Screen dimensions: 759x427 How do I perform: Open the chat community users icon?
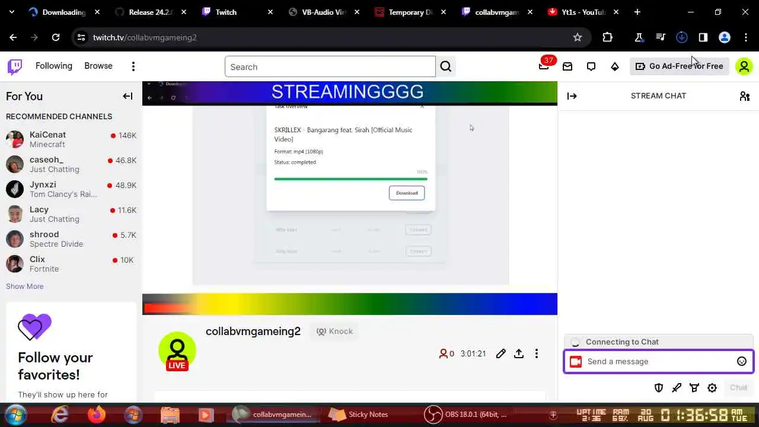[745, 96]
